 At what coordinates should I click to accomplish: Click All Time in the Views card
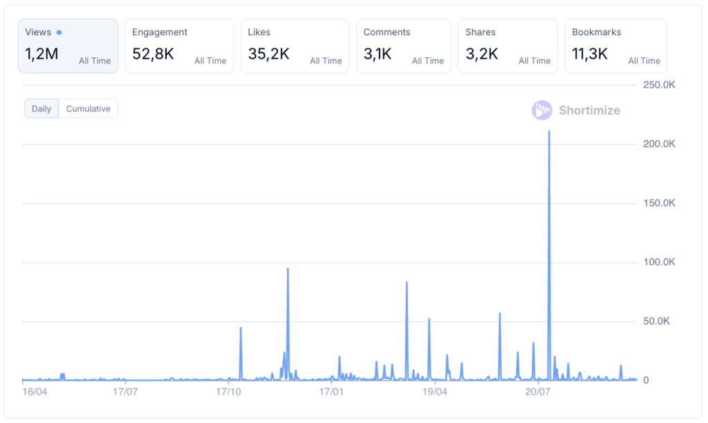tap(95, 61)
